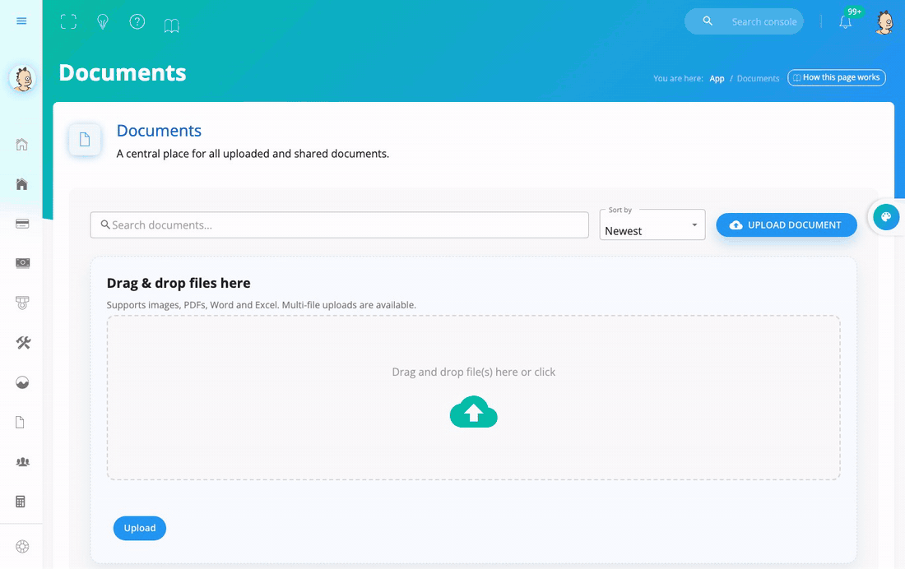Select the filled house icon in the sidebar
This screenshot has width=905, height=569.
(22, 184)
